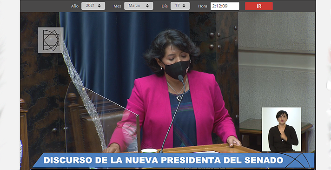Click the up-down arrows in the day selector
Viewport: 331px width, 170px height.
pyautogui.click(x=184, y=6)
